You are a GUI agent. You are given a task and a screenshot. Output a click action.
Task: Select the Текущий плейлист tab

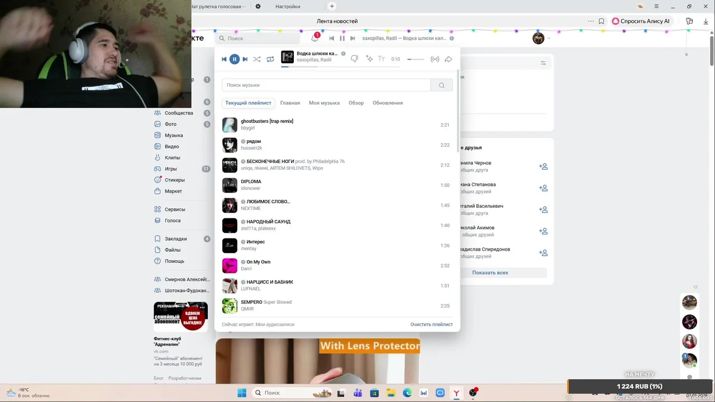click(x=248, y=103)
